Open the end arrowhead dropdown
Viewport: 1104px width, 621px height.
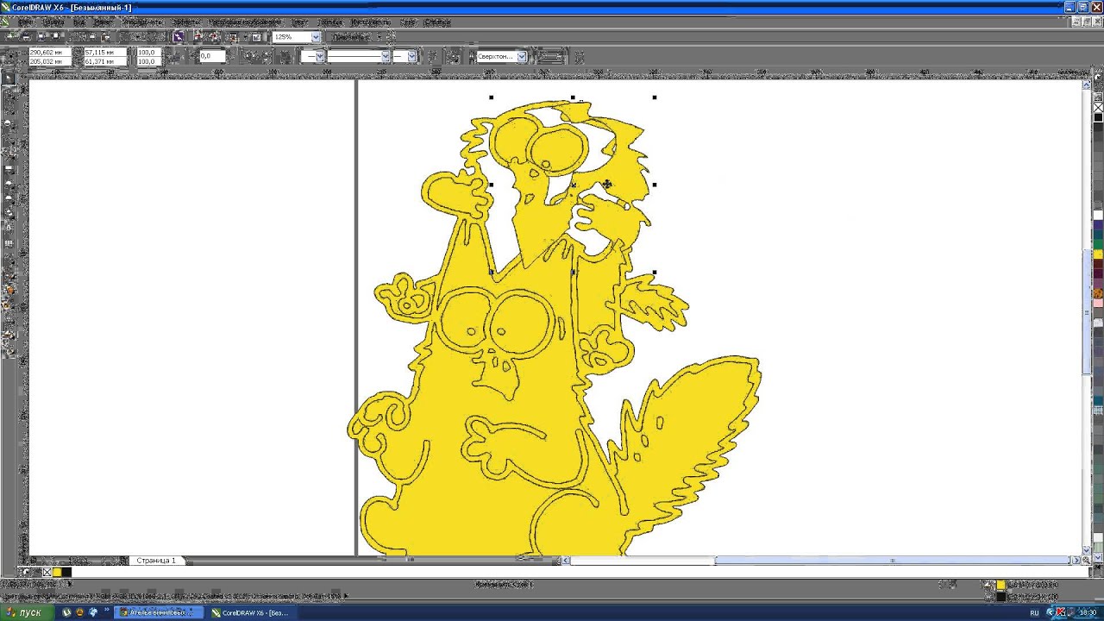coord(412,56)
